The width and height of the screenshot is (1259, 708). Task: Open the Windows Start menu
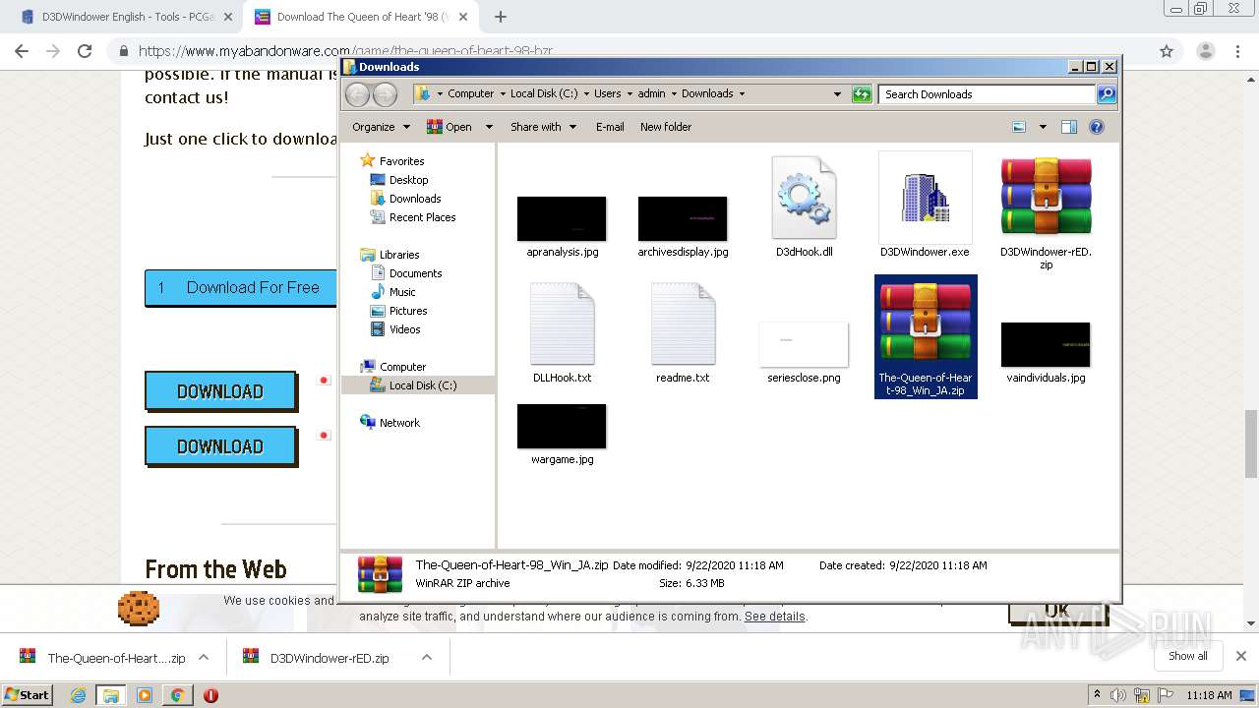click(x=28, y=694)
